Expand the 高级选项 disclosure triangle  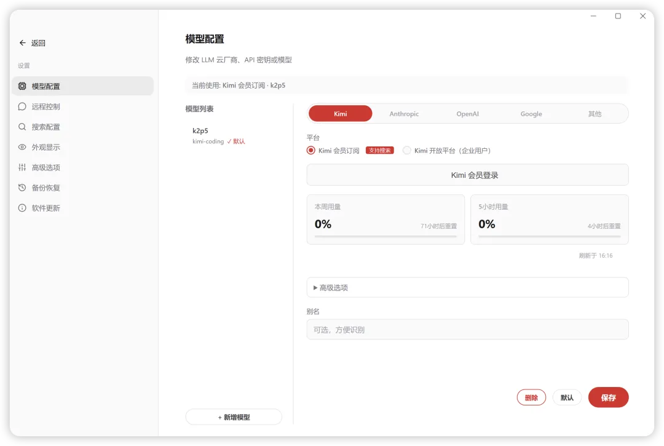tap(315, 287)
